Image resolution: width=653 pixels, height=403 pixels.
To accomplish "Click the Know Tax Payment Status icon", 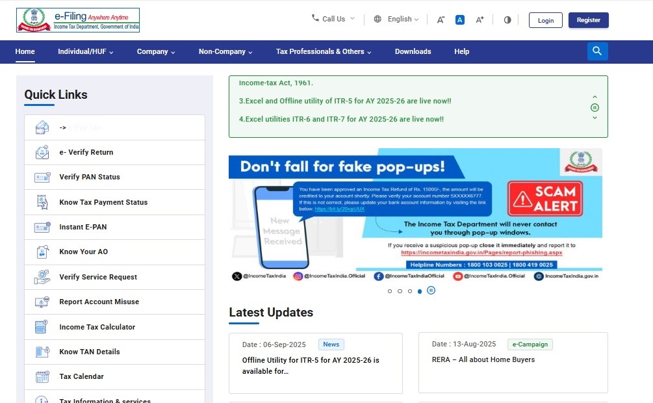I will click(x=42, y=202).
